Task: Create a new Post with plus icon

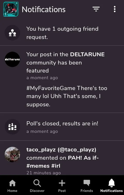Action: [62, 186]
